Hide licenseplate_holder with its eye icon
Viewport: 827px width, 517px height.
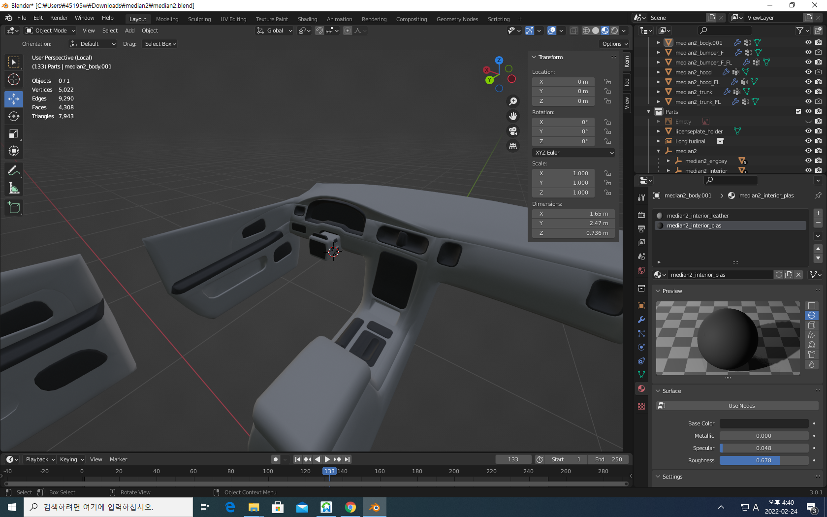pos(808,131)
